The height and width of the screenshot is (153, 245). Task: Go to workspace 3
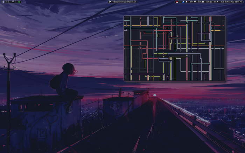9,2
